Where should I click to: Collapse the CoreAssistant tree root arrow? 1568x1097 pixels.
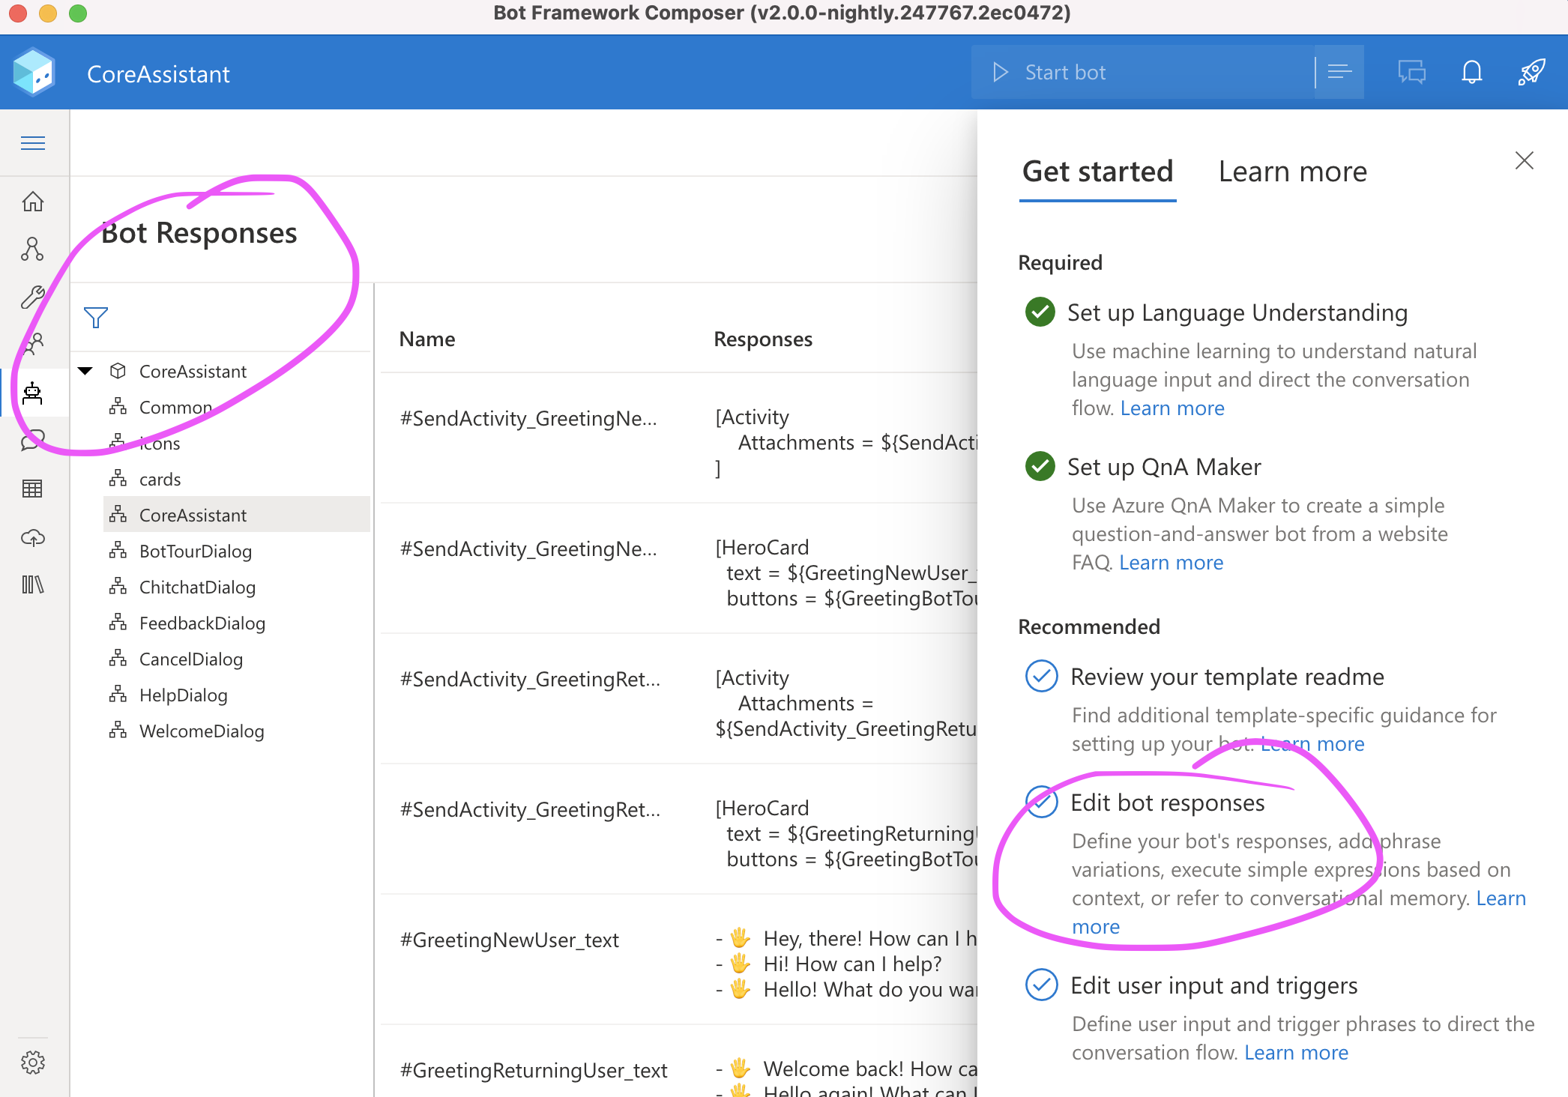point(85,371)
